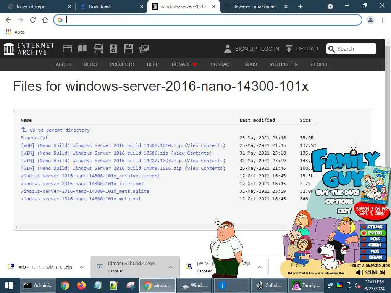Screen dimensions: 391x293
Task: Click the volume muted tray icon
Action: 357,285
